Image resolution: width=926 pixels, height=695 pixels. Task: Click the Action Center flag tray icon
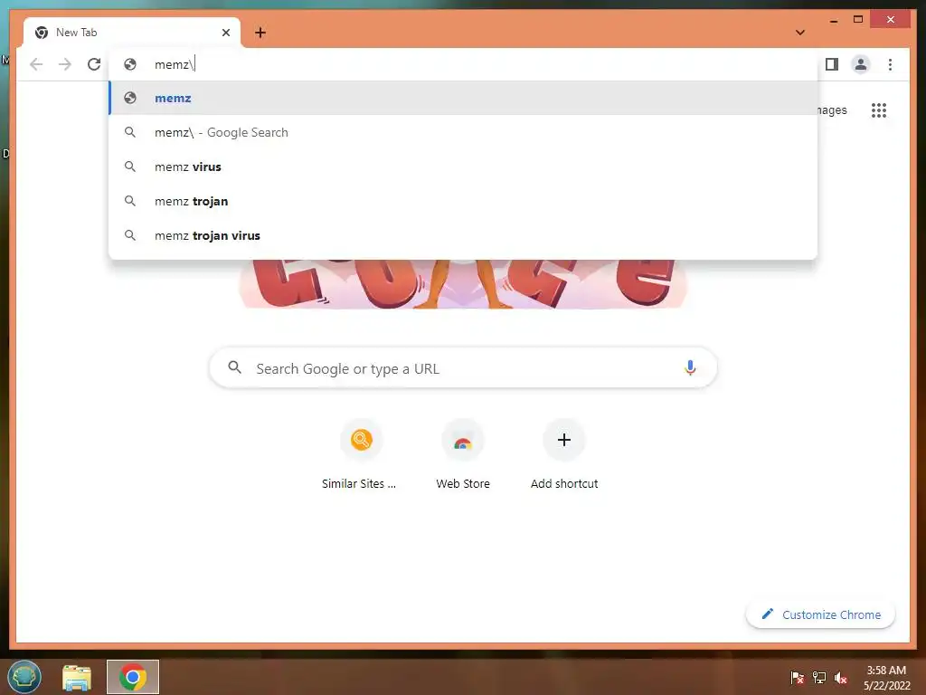click(797, 677)
